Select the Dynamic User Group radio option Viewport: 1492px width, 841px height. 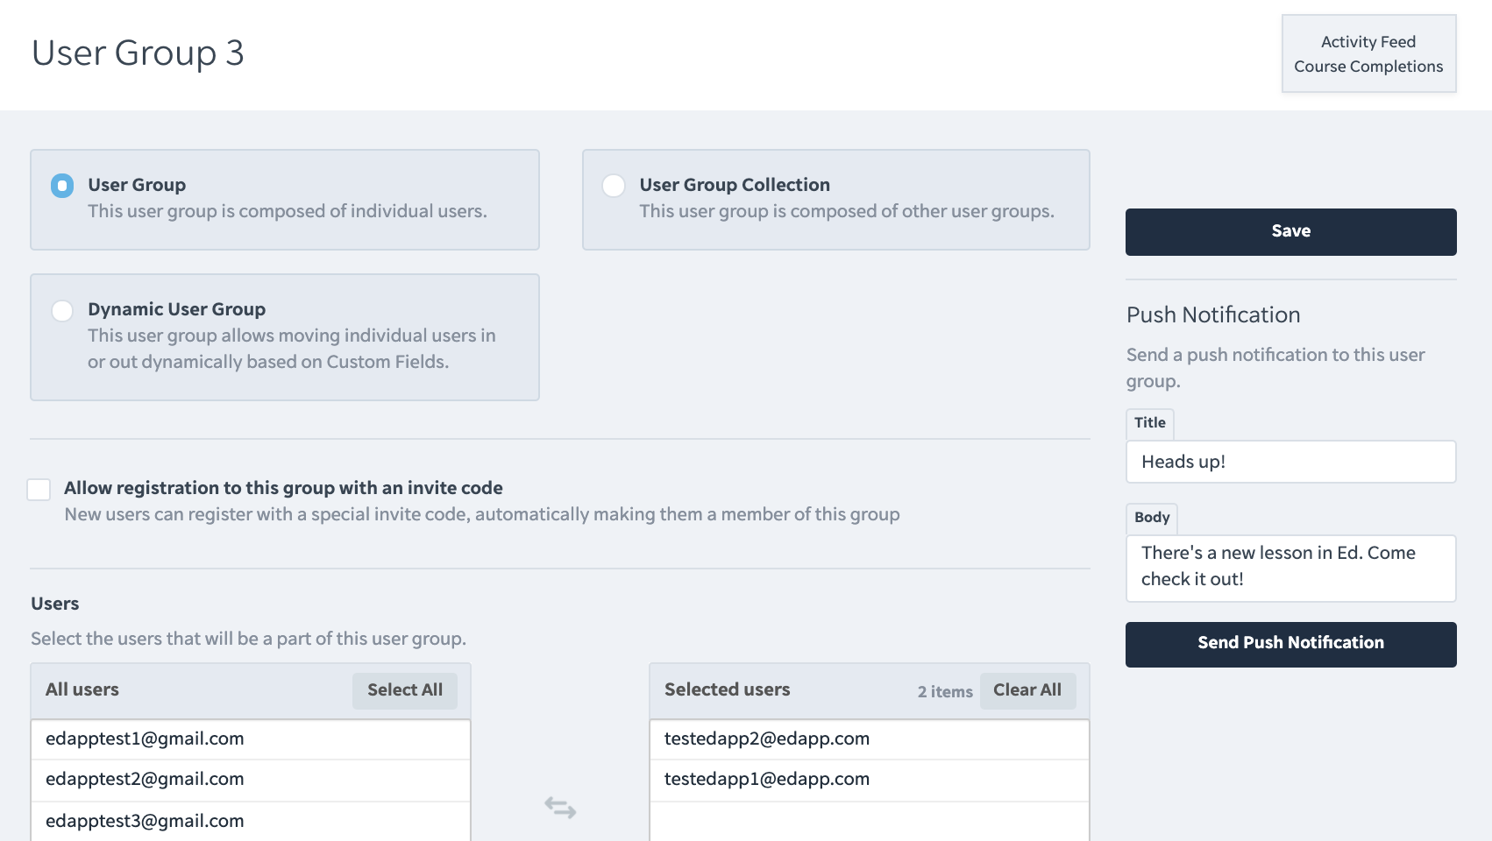pos(62,311)
